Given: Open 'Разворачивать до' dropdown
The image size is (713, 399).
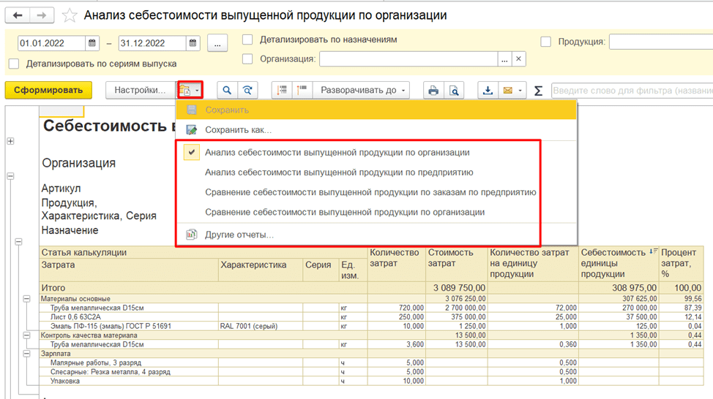Looking at the screenshot, I should [x=362, y=90].
